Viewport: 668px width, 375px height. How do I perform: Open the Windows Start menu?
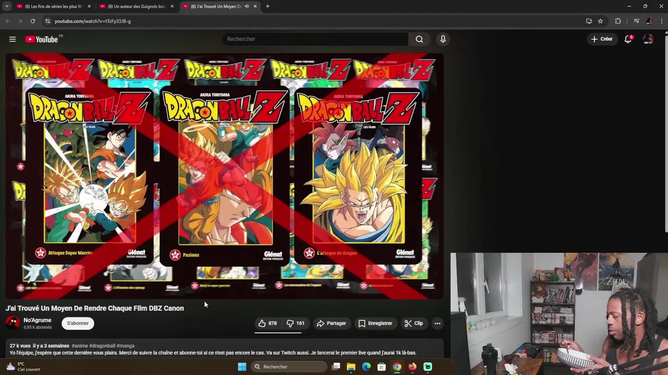[242, 367]
